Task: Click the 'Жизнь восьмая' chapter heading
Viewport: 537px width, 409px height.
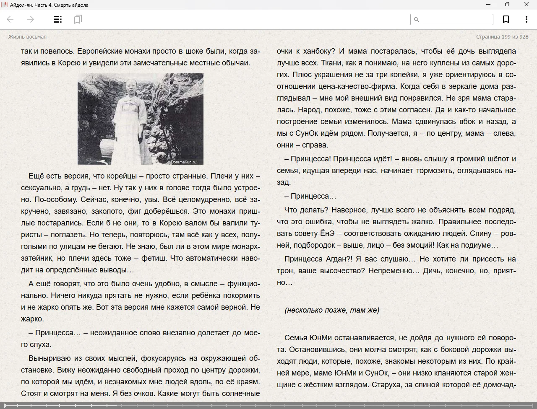Action: (27, 37)
